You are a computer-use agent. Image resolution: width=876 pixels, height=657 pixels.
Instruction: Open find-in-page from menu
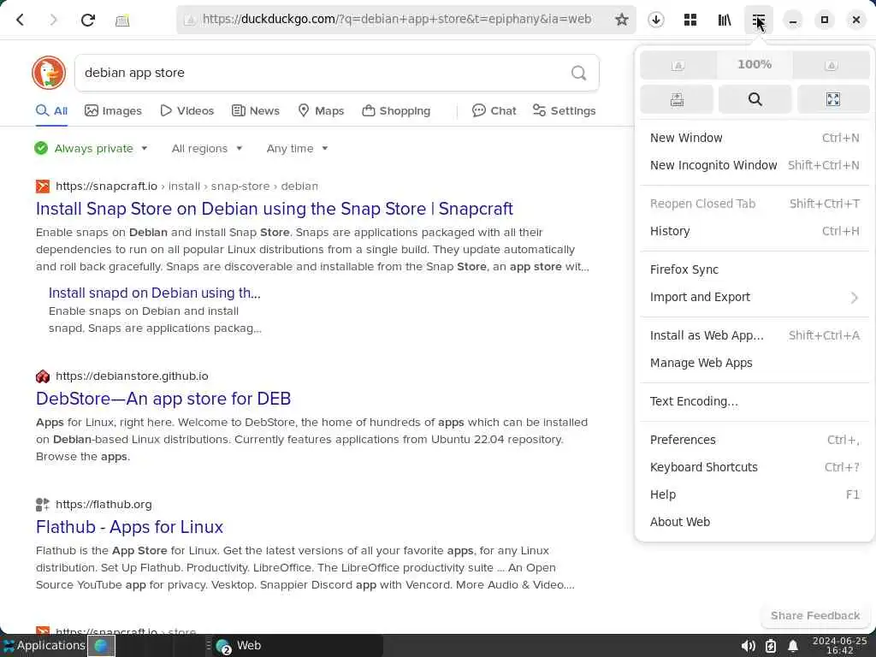tap(755, 99)
